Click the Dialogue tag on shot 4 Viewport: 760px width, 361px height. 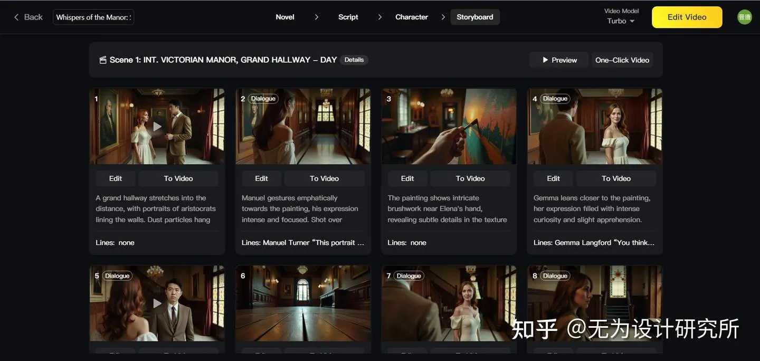click(x=555, y=99)
